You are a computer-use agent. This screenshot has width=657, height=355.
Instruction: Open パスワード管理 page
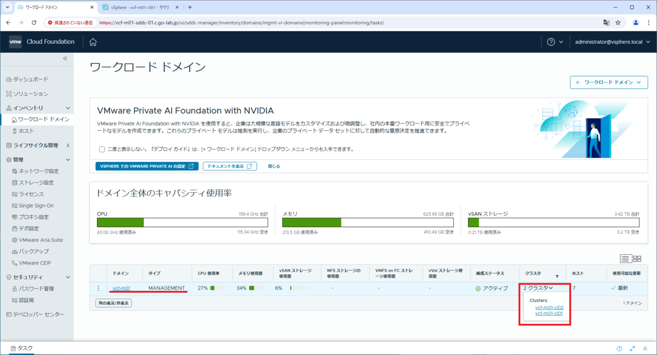click(33, 289)
